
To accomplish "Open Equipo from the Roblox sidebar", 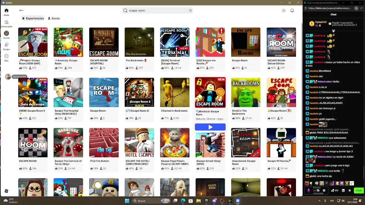I will click(6, 46).
